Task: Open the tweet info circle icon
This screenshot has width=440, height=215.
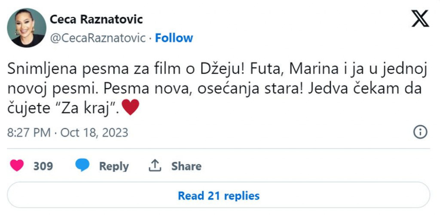Action: pos(419,132)
